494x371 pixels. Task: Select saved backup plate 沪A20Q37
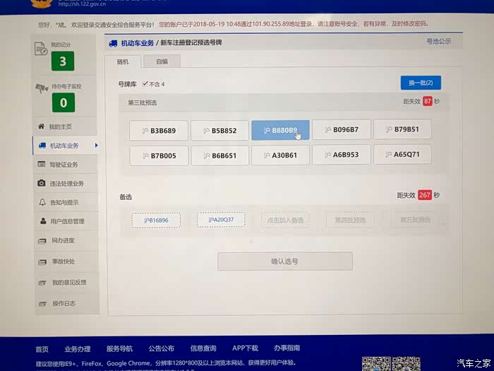coord(221,220)
